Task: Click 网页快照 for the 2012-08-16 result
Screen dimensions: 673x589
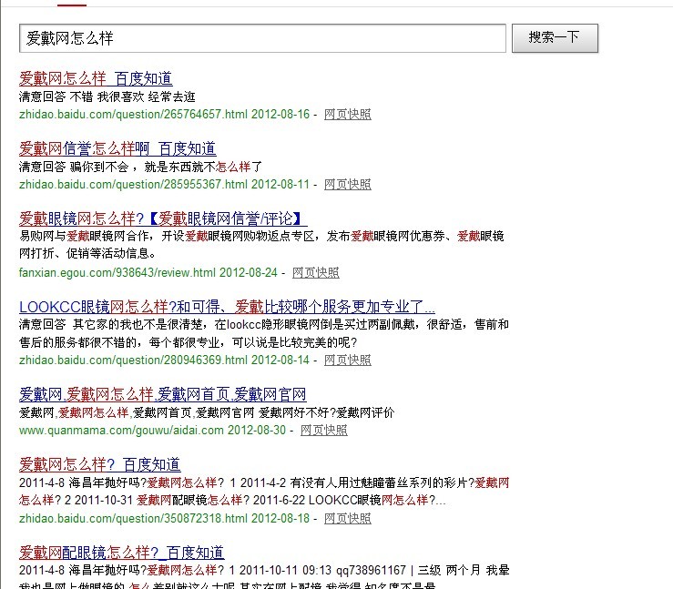Action: (x=347, y=115)
